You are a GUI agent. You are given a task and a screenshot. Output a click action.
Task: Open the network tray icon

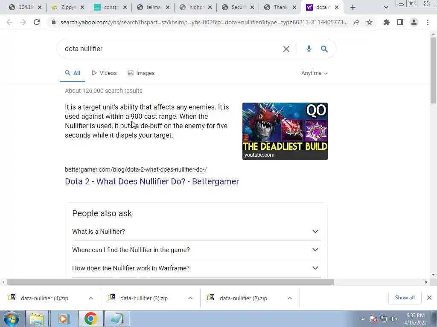(384, 319)
